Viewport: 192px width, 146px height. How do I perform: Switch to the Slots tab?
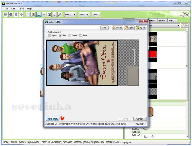[162, 20]
